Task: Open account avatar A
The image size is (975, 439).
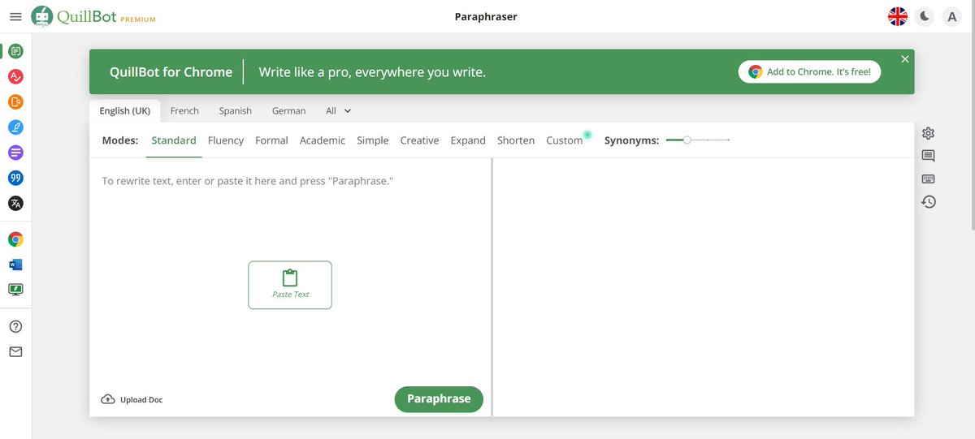Action: (951, 16)
